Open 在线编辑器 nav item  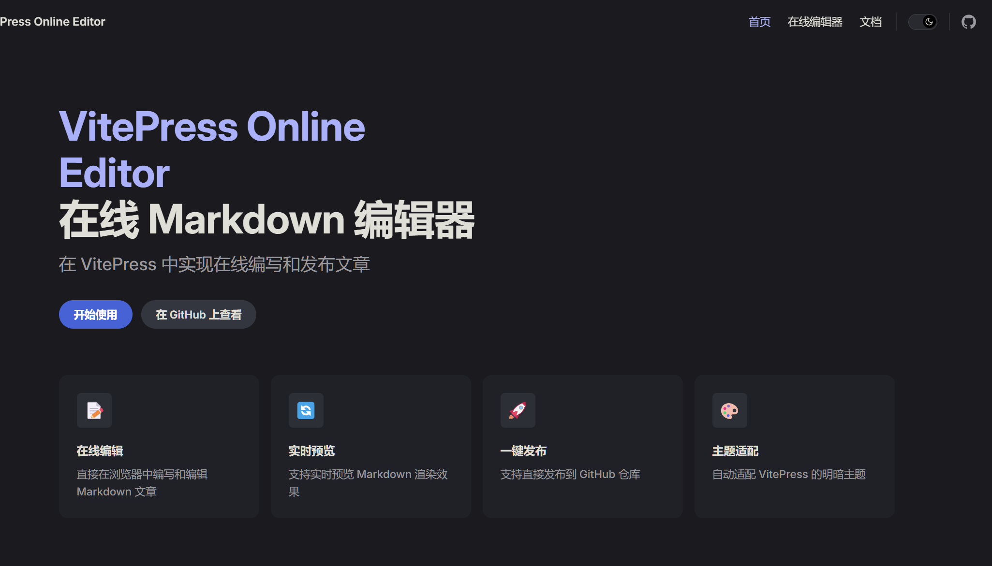[x=814, y=22]
